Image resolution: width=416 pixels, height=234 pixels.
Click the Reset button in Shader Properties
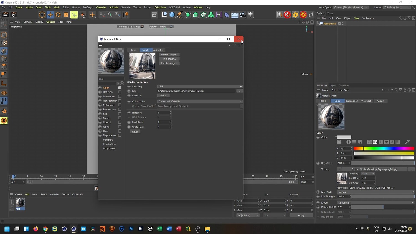tap(135, 132)
